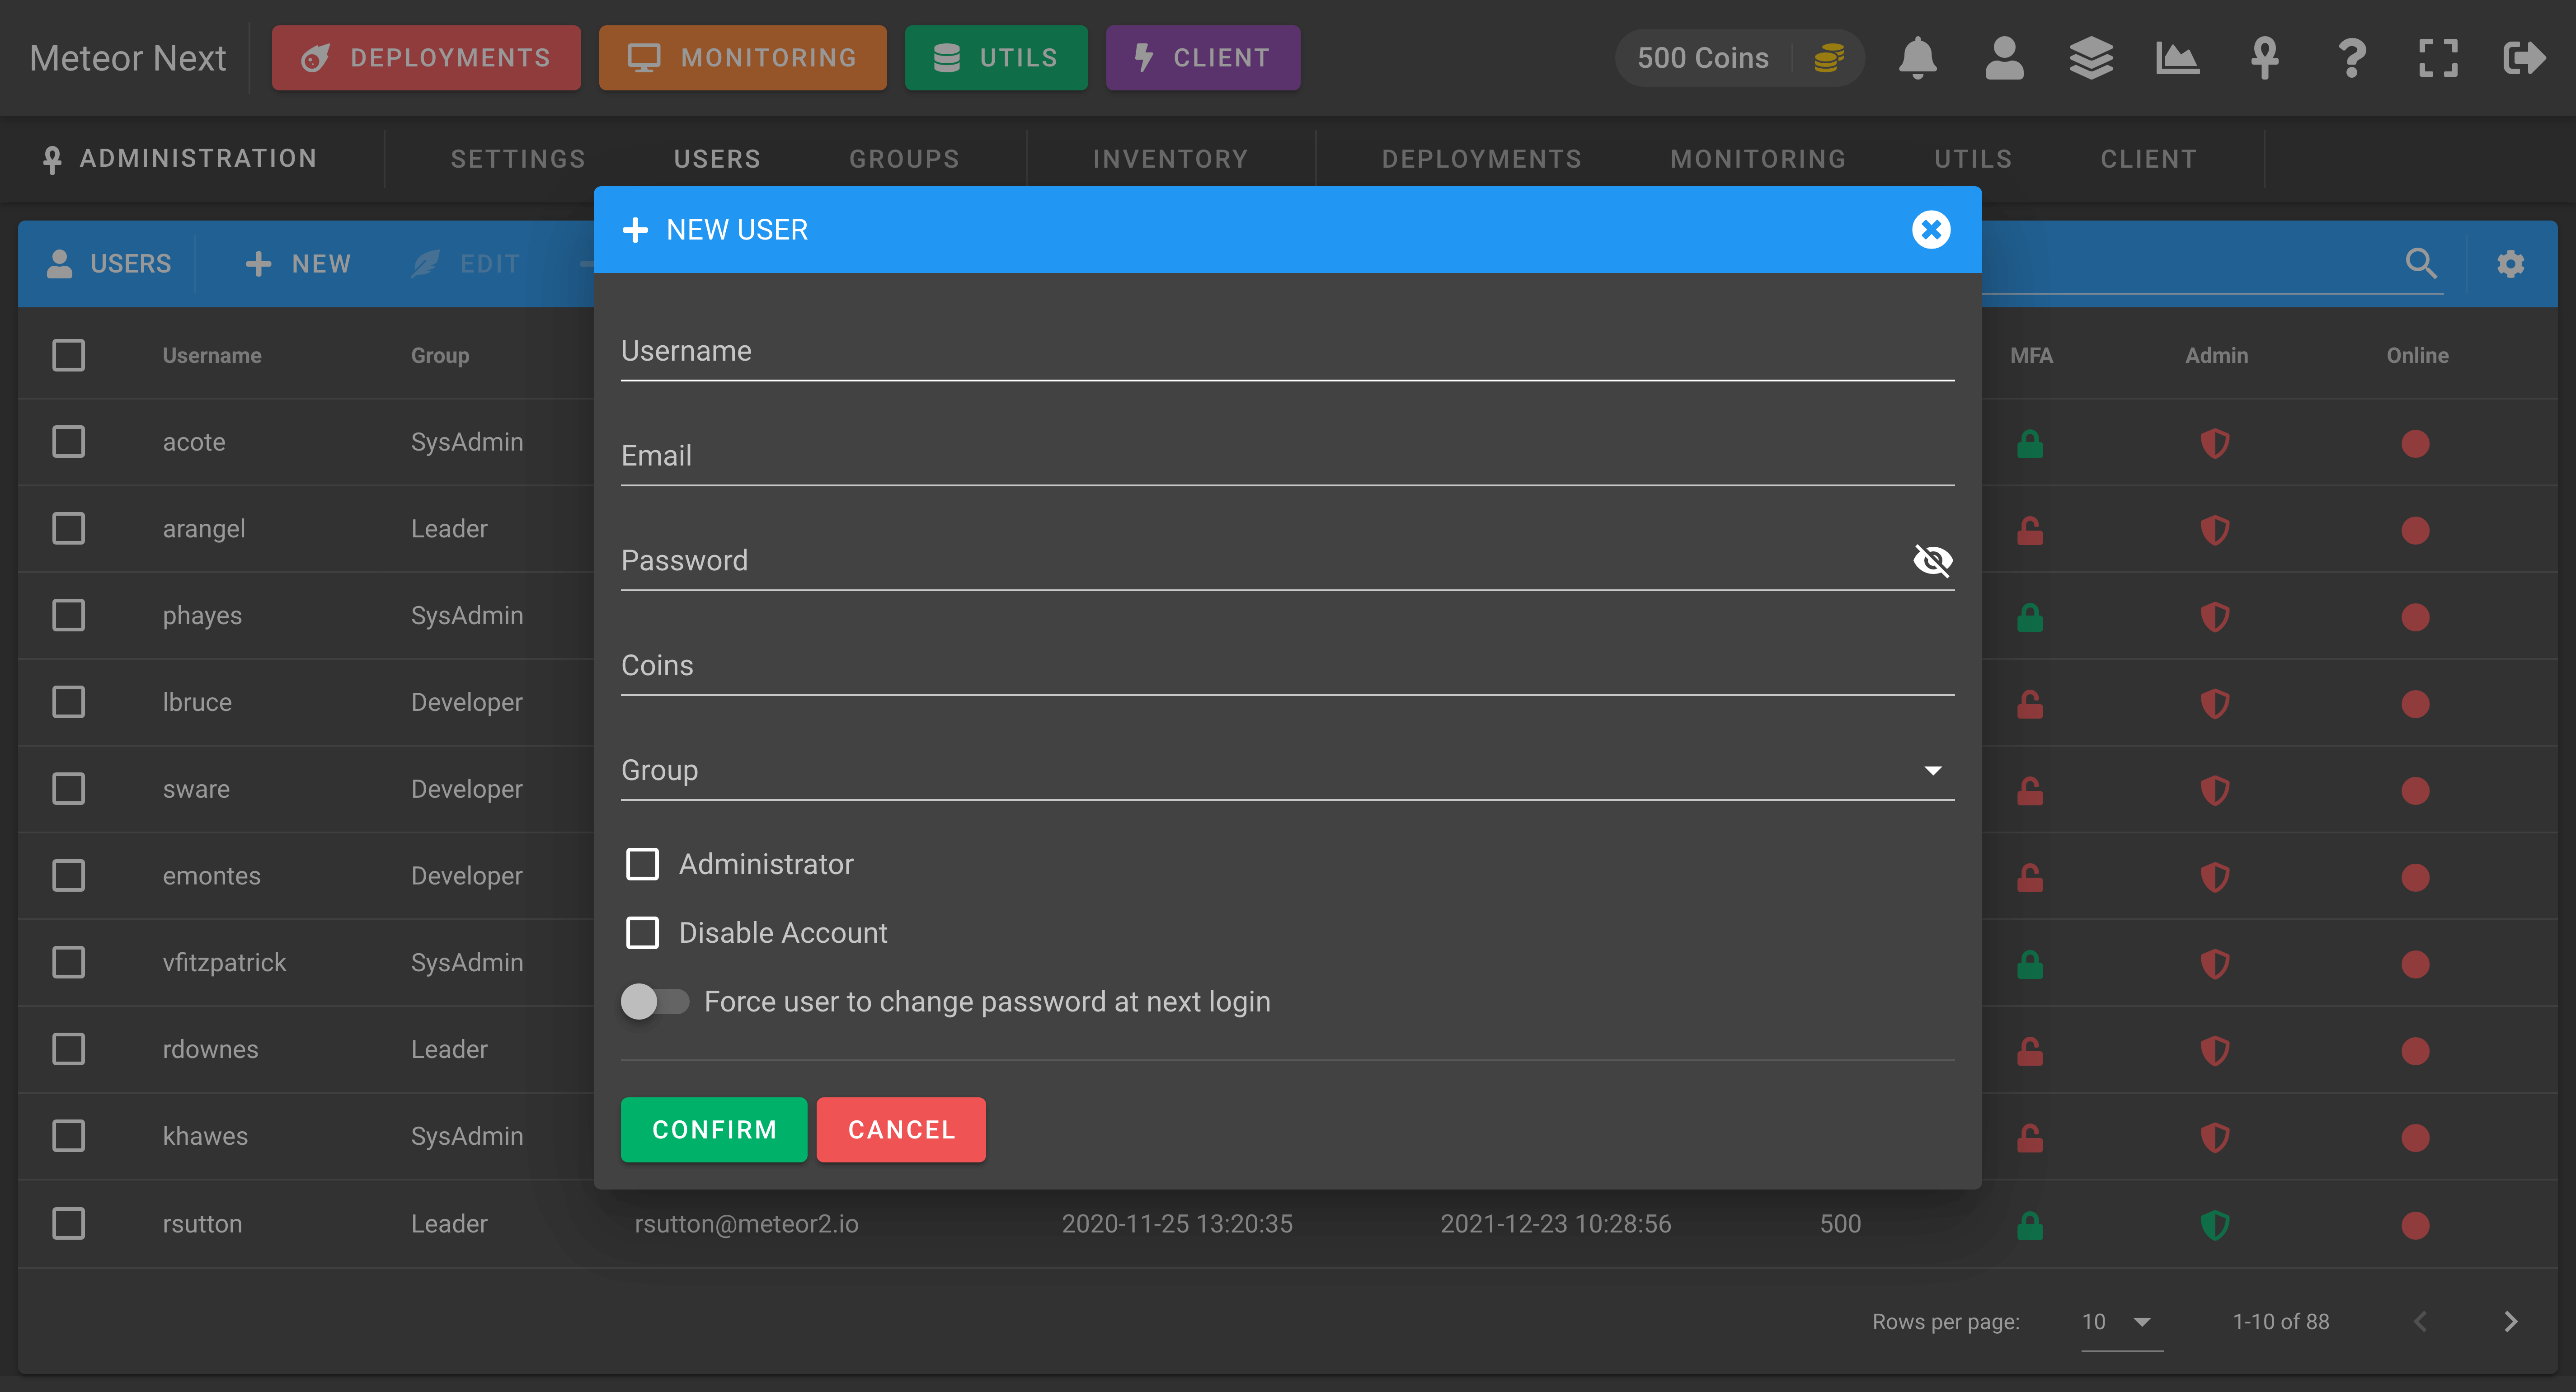
Task: Click acote's red admin shield icon
Action: click(2215, 443)
